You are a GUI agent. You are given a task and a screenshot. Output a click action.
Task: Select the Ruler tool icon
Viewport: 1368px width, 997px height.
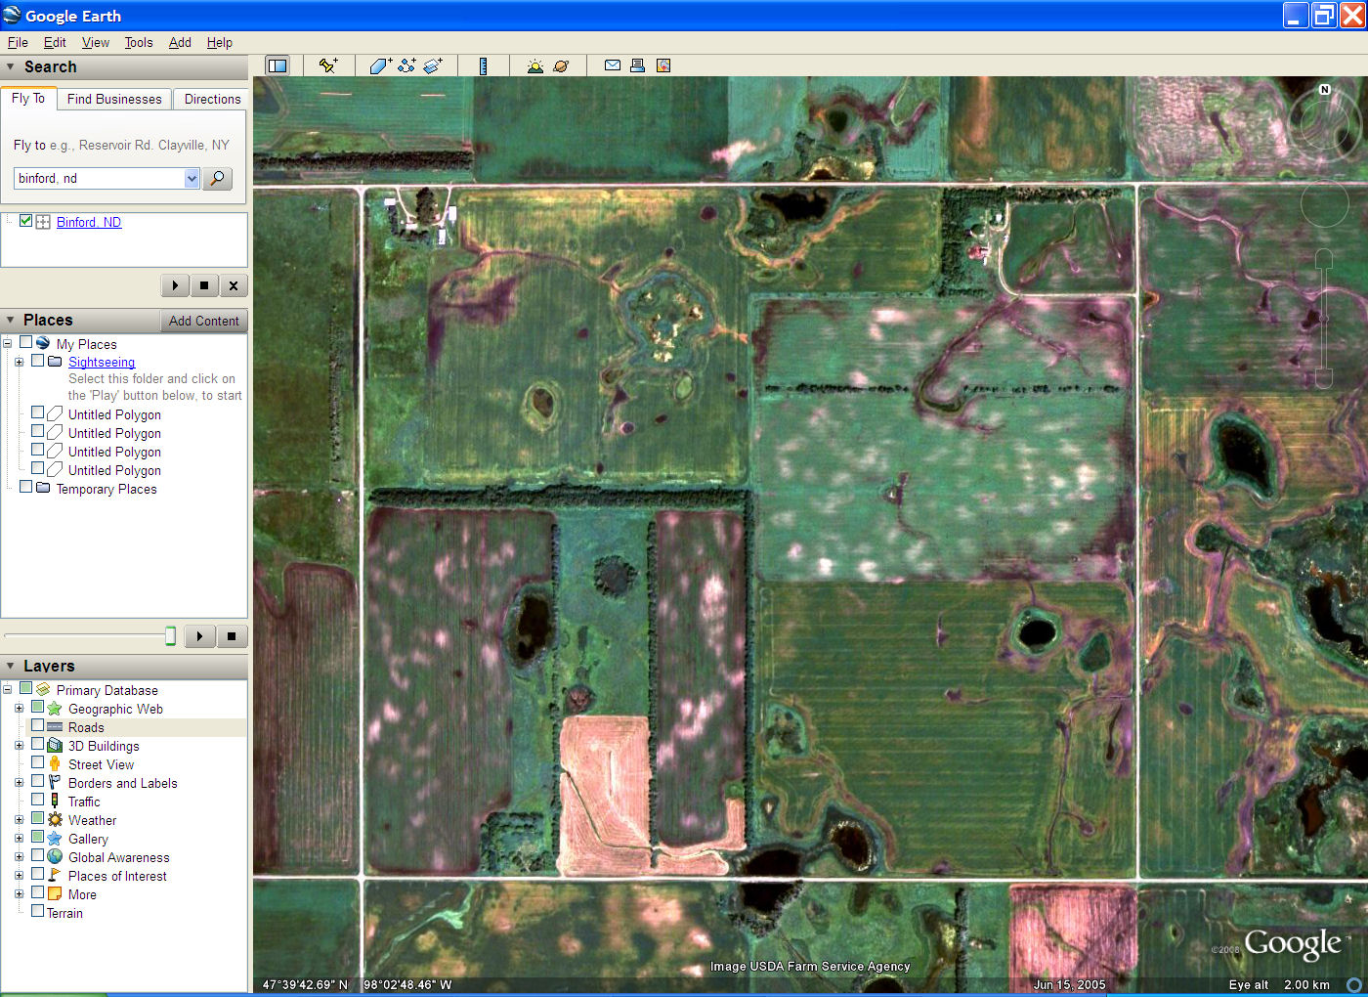(x=483, y=65)
